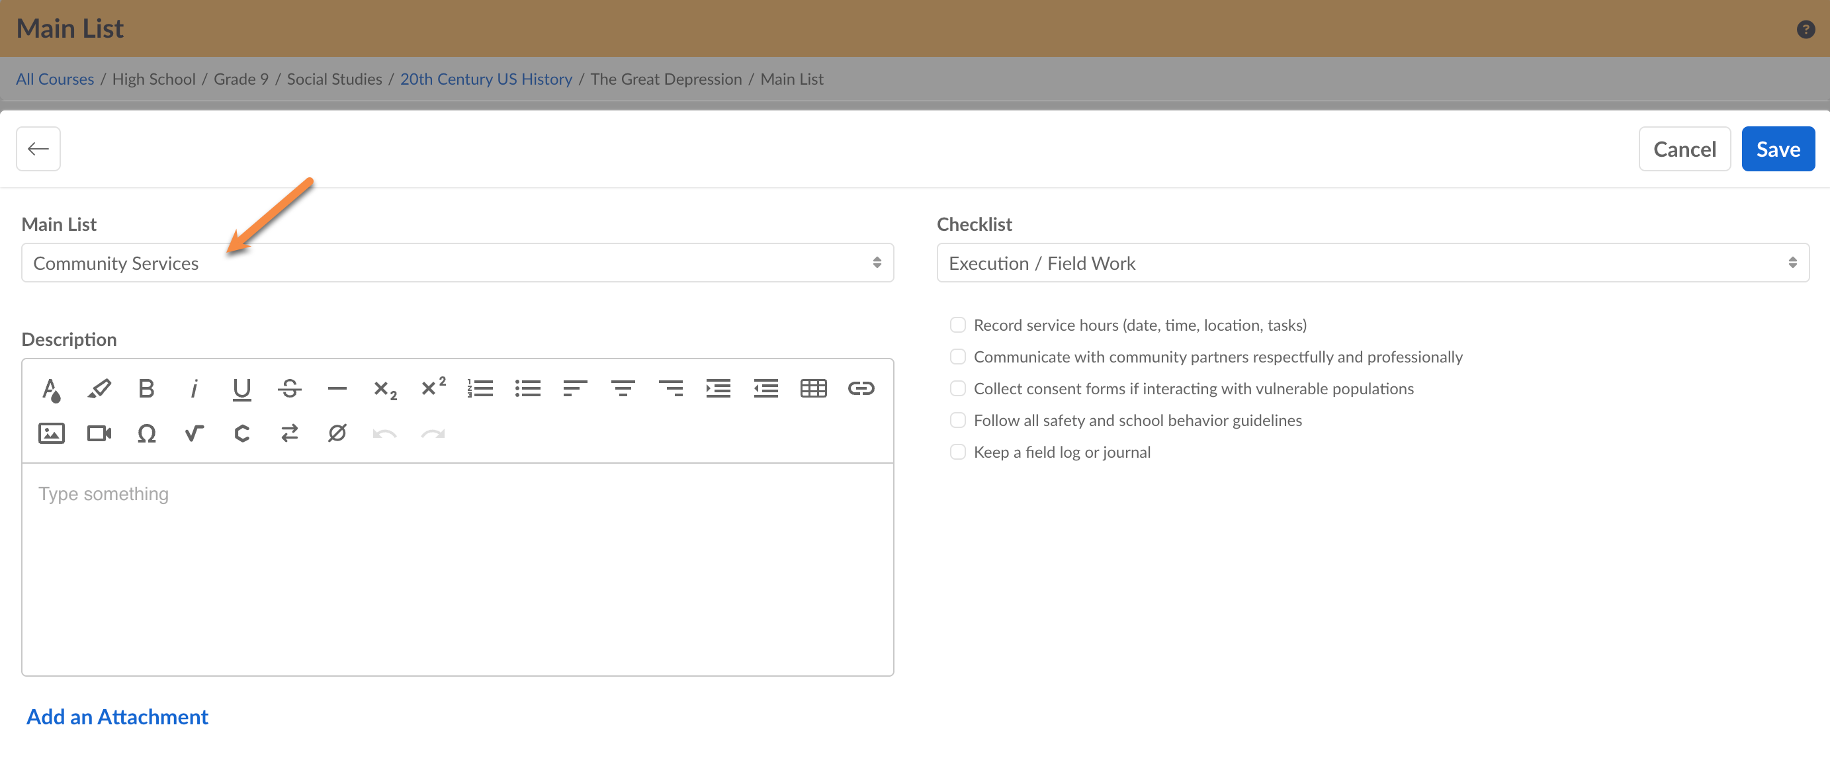Open the math square root tool
1830x766 pixels.
pos(194,433)
